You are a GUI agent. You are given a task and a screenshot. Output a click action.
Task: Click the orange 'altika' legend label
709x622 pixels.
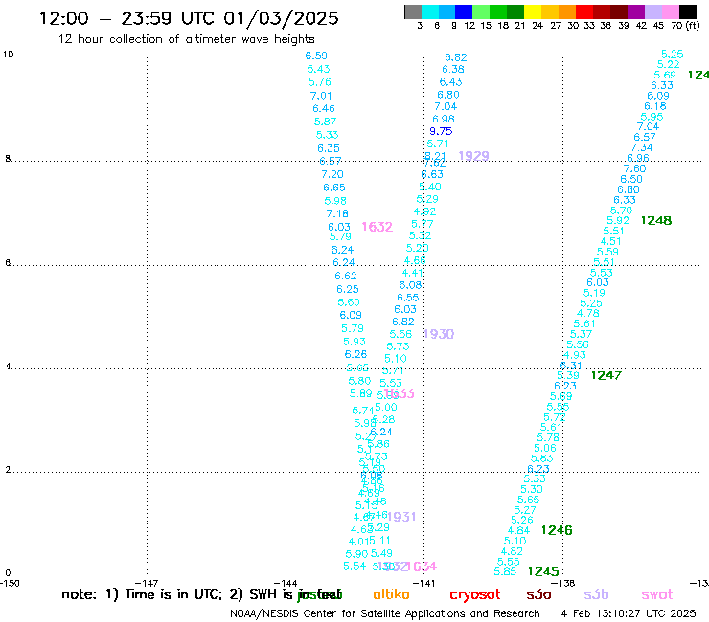391,594
